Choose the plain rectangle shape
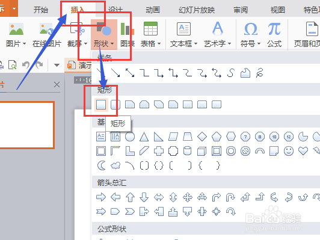Viewport: 320px width, 240px height. tap(101, 105)
